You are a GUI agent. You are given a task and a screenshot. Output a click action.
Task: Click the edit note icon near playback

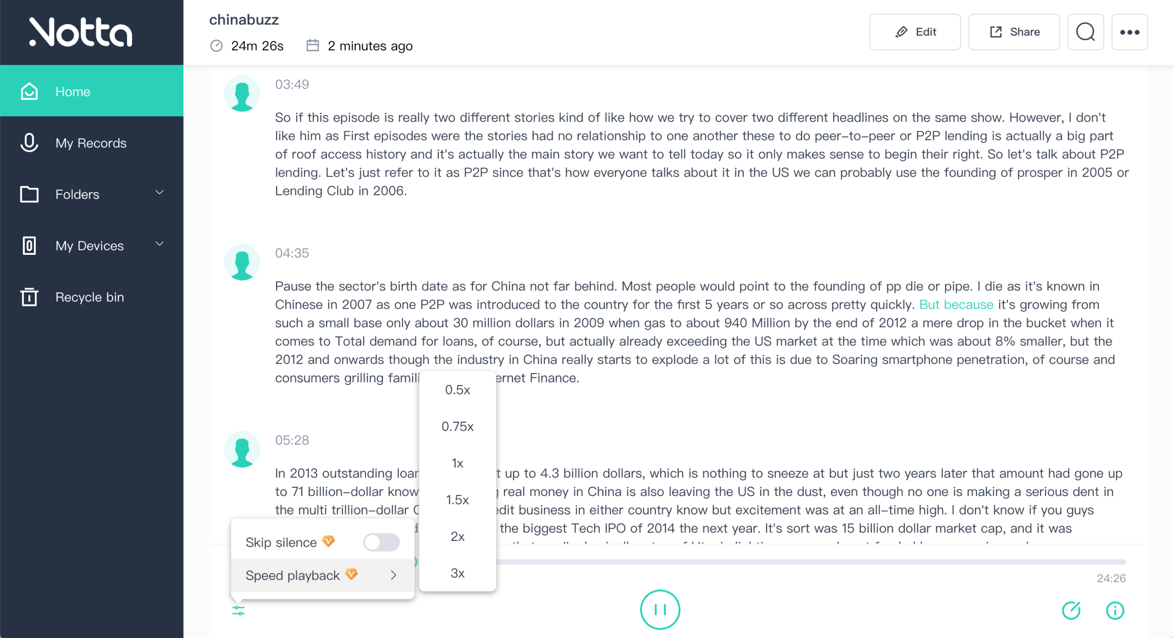(x=1071, y=610)
